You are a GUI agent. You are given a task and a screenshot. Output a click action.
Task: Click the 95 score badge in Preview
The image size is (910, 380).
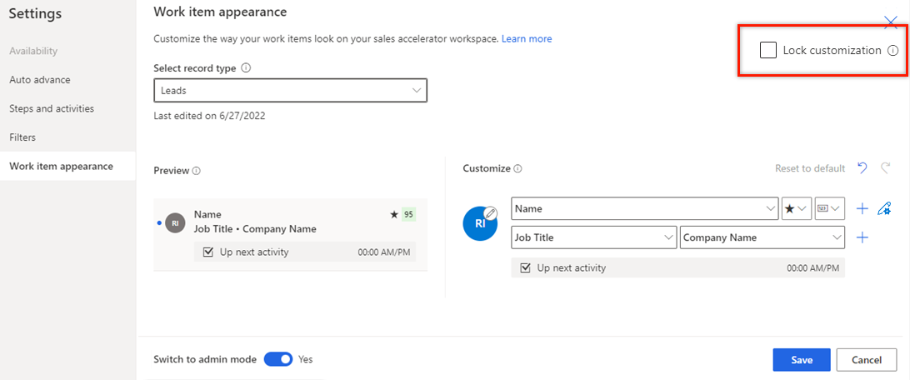pos(408,215)
